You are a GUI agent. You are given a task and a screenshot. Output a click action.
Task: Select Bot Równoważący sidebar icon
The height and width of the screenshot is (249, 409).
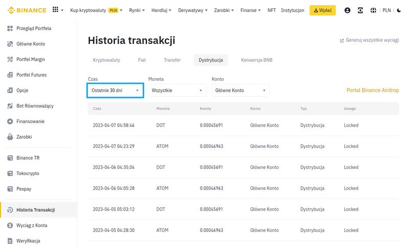point(10,106)
